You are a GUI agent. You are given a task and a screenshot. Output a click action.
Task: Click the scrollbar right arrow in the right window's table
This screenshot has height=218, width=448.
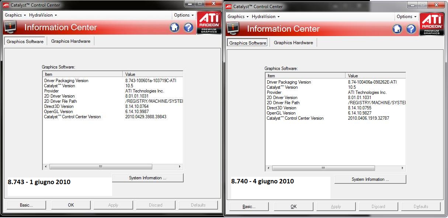[402, 168]
